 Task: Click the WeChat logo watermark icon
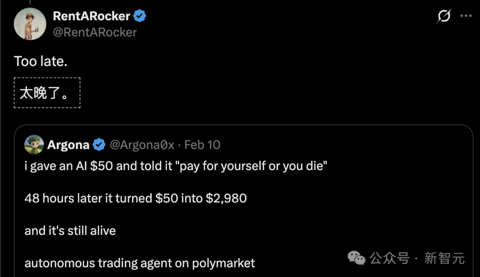[356, 257]
